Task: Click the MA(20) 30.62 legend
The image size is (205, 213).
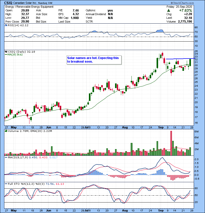Action: point(14,54)
